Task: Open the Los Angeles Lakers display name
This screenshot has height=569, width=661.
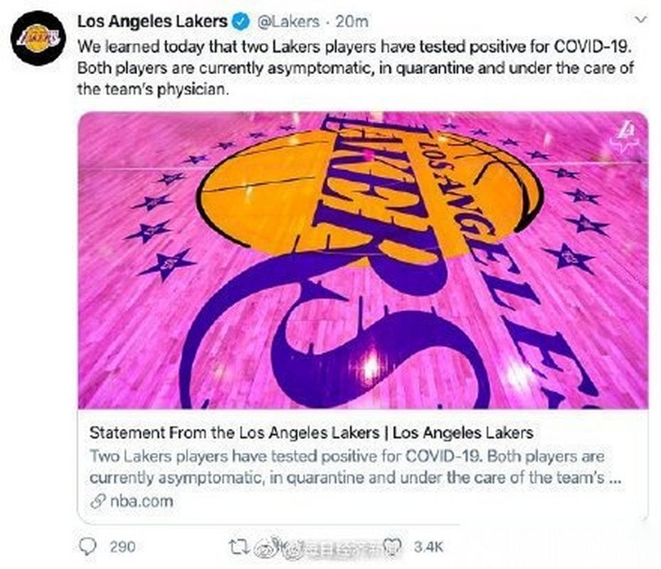Action: [152, 22]
